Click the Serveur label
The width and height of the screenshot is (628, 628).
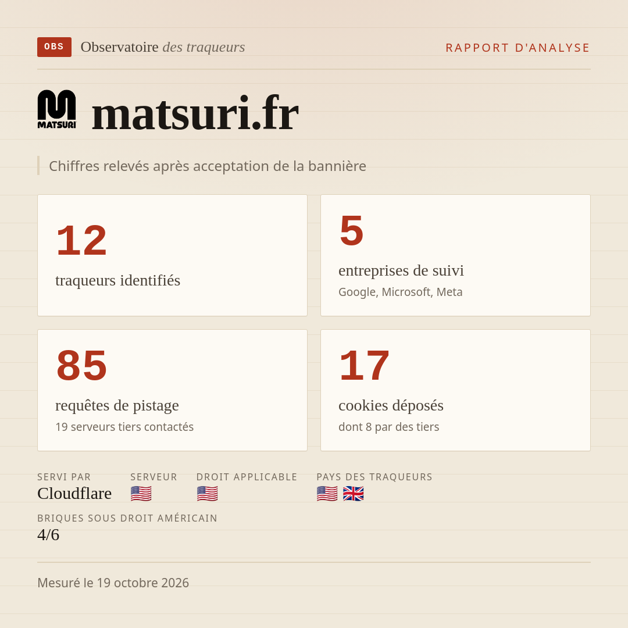(x=154, y=477)
